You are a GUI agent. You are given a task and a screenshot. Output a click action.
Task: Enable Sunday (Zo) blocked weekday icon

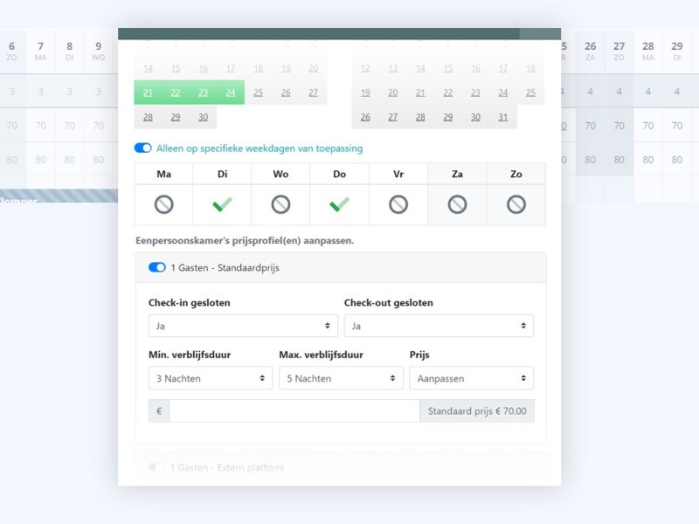click(x=516, y=204)
